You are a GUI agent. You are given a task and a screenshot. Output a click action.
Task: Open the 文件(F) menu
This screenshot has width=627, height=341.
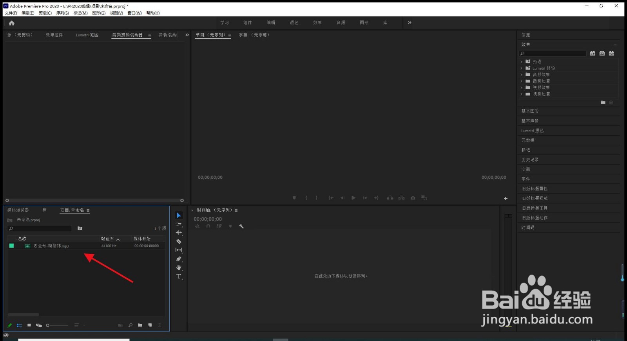coord(11,13)
